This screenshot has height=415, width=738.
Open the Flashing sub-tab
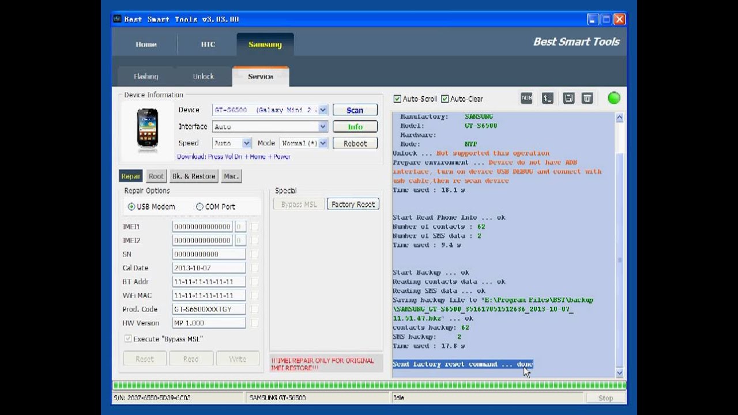[146, 76]
